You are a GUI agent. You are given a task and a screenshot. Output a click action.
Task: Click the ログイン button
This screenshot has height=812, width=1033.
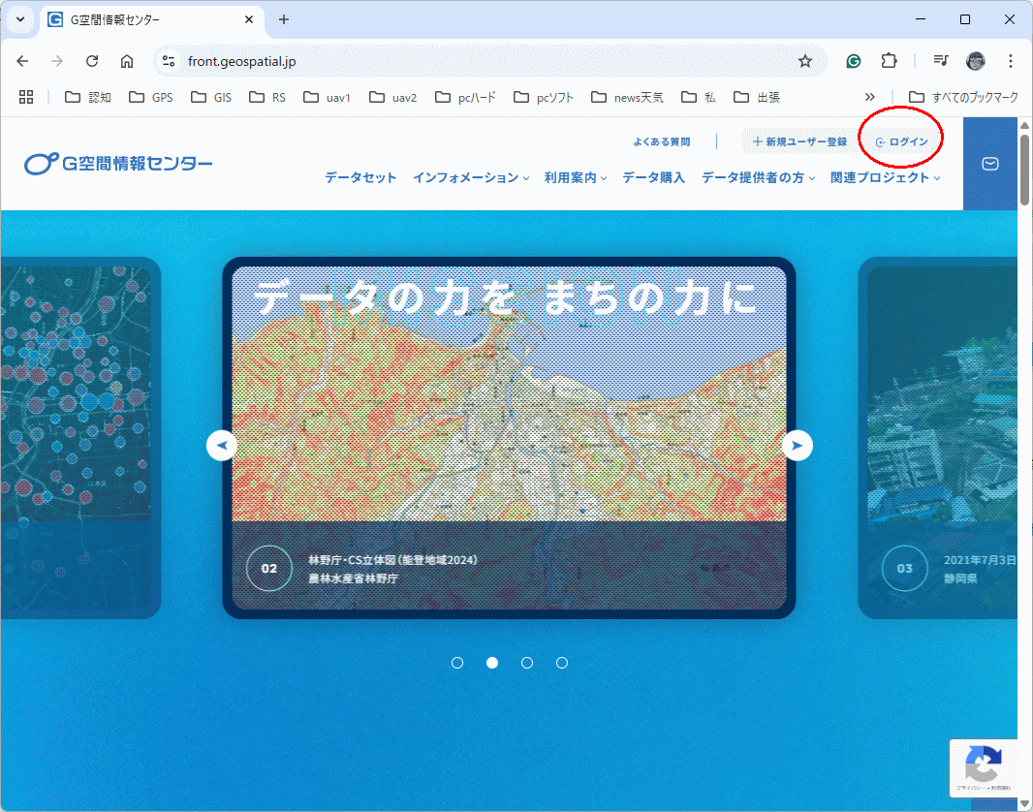click(x=902, y=142)
